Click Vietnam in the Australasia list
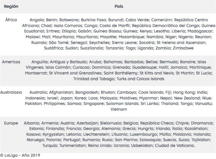The image size is (216, 159). coord(119,109)
